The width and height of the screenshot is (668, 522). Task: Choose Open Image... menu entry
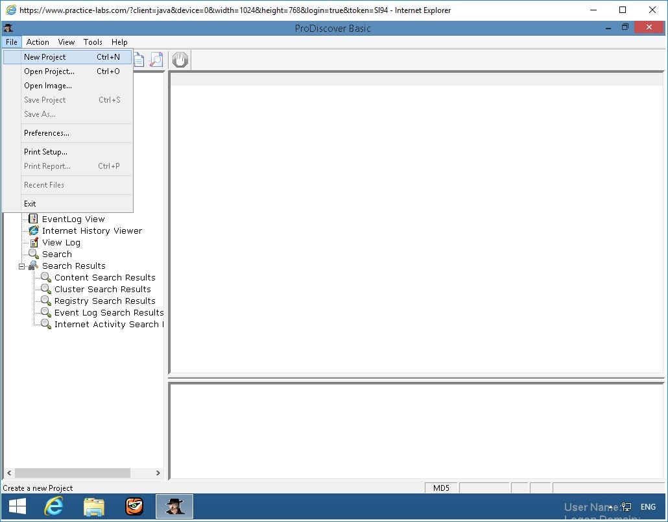[x=67, y=85]
